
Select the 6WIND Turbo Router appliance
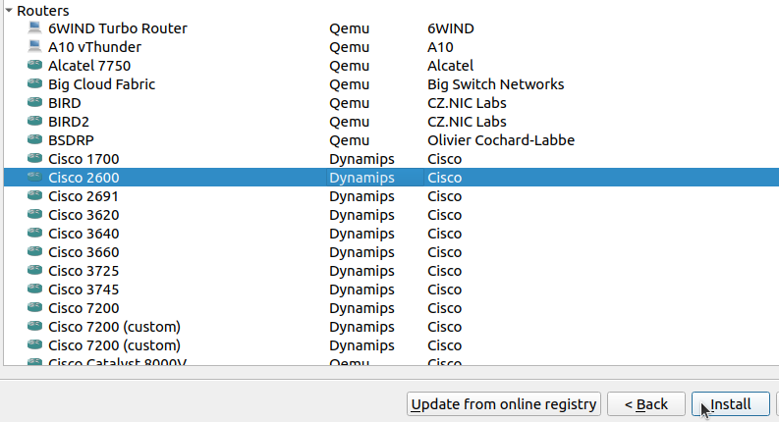118,28
